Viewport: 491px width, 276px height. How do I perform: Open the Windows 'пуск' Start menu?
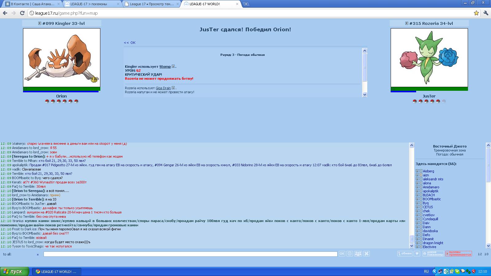pyautogui.click(x=15, y=271)
